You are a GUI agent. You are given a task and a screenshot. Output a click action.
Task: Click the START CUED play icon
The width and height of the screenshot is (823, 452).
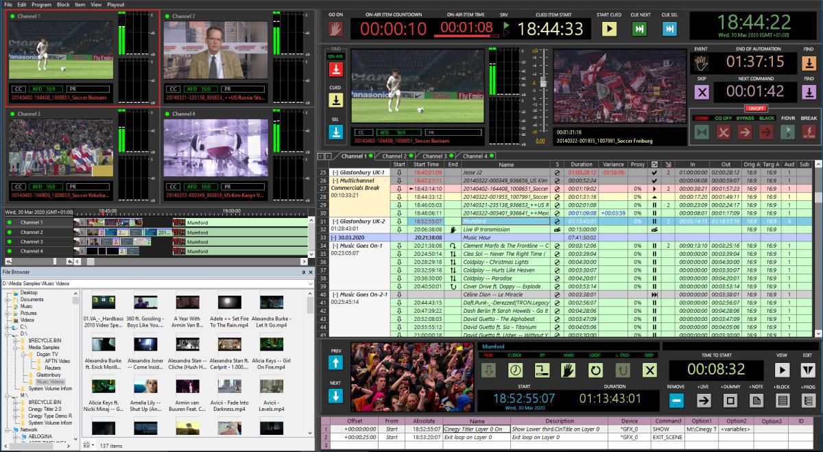coord(609,29)
